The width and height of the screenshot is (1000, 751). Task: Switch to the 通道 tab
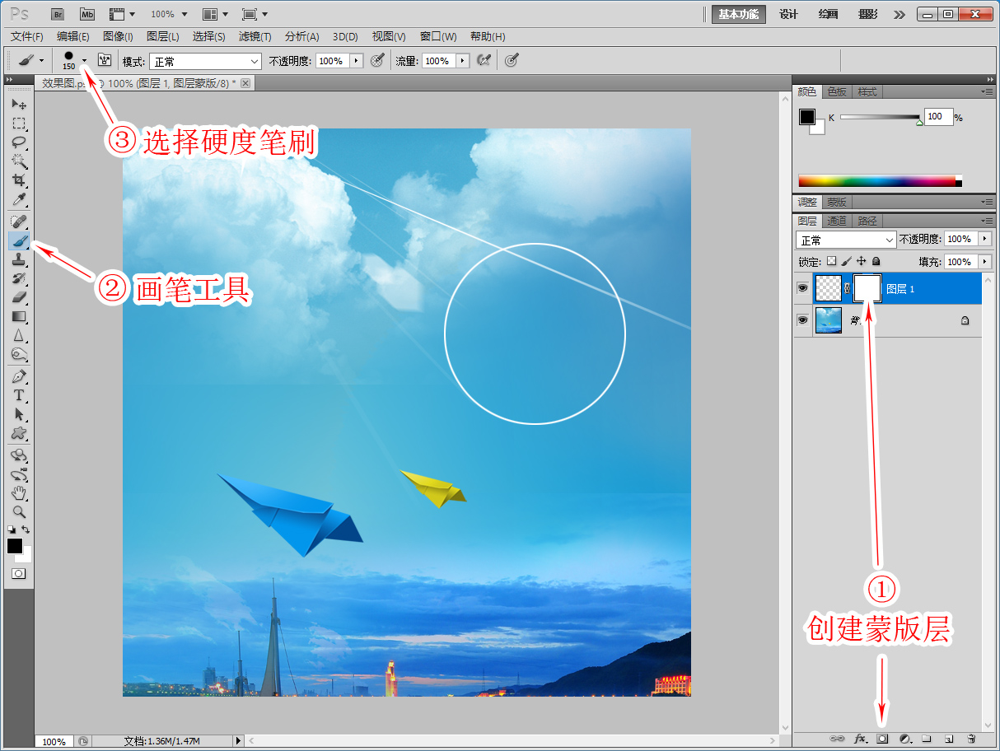tap(837, 221)
